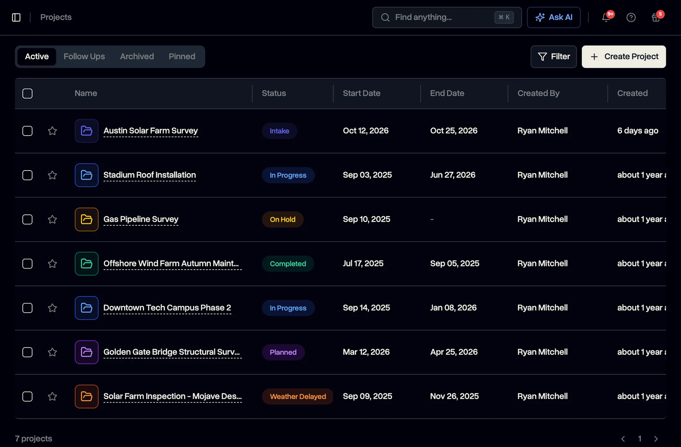Click folder icon for Downtown Tech Campus
The width and height of the screenshot is (681, 447).
(x=87, y=308)
